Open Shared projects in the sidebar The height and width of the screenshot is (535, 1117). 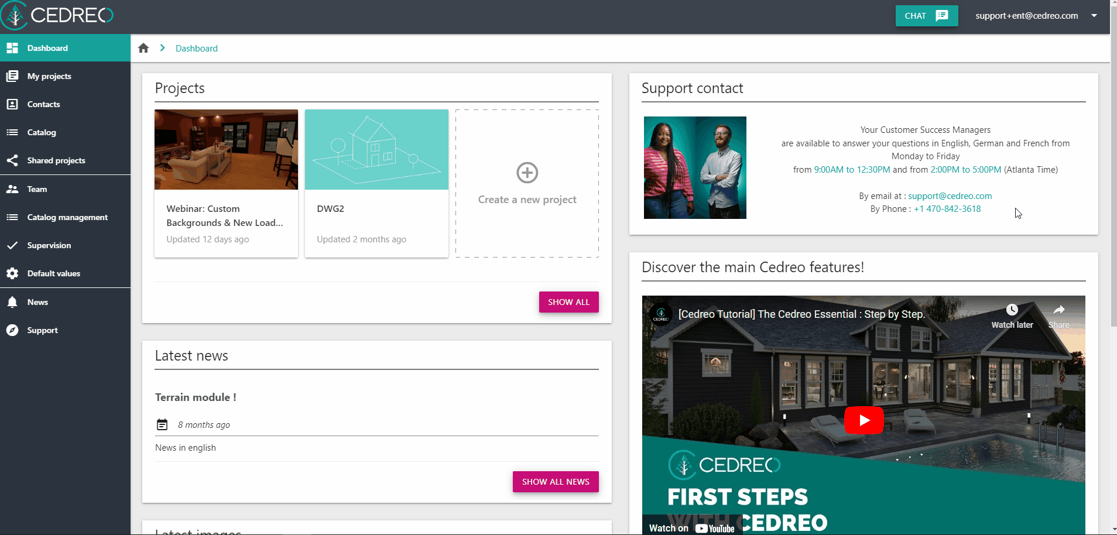tap(65, 160)
